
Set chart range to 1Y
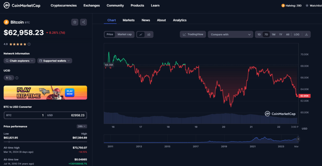click(280, 35)
